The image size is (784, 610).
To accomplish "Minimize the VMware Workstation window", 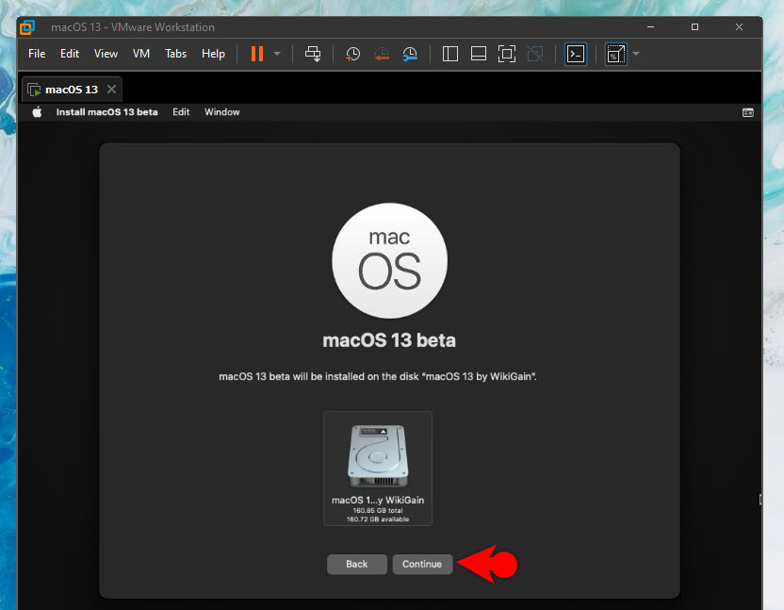I will tap(650, 27).
